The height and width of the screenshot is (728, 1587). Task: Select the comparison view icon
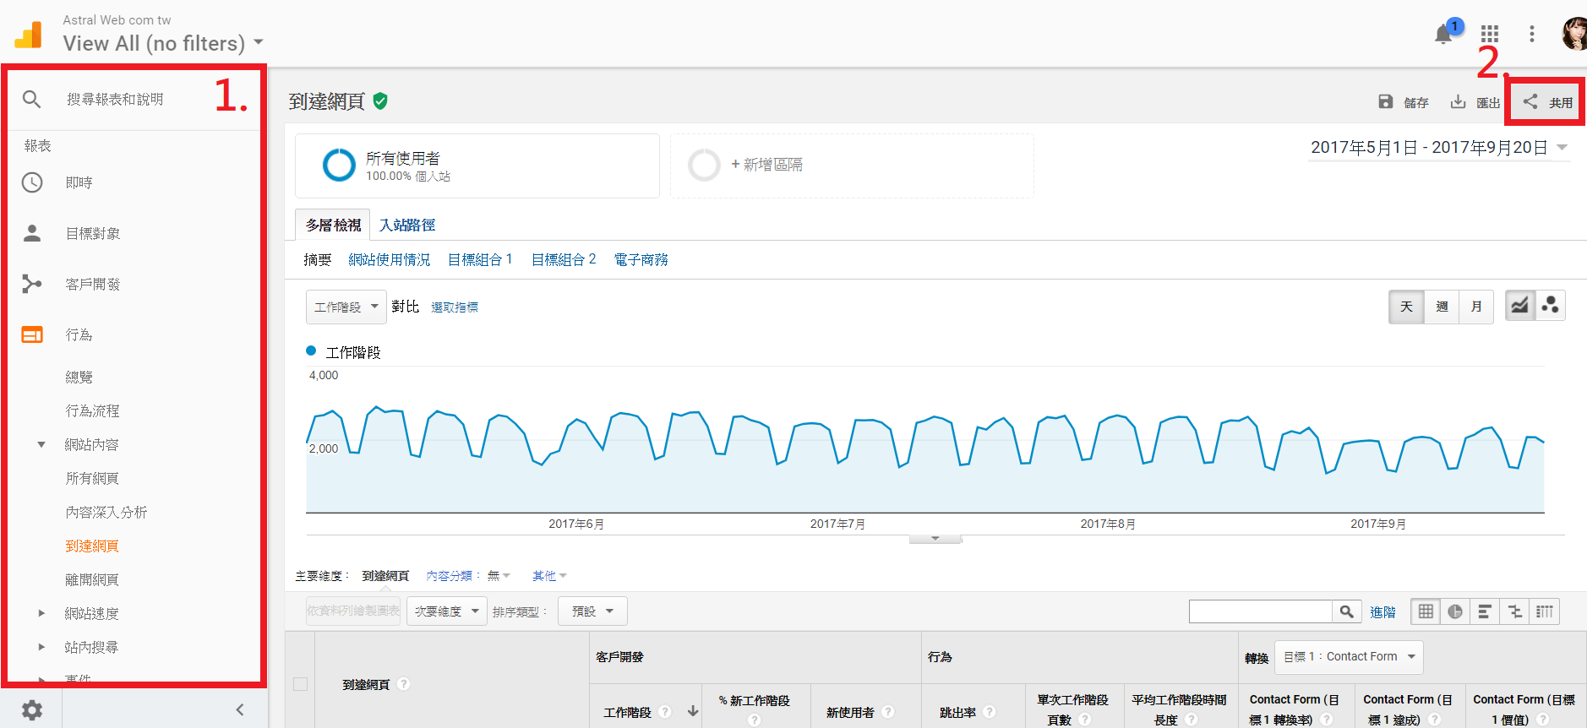(x=1514, y=611)
